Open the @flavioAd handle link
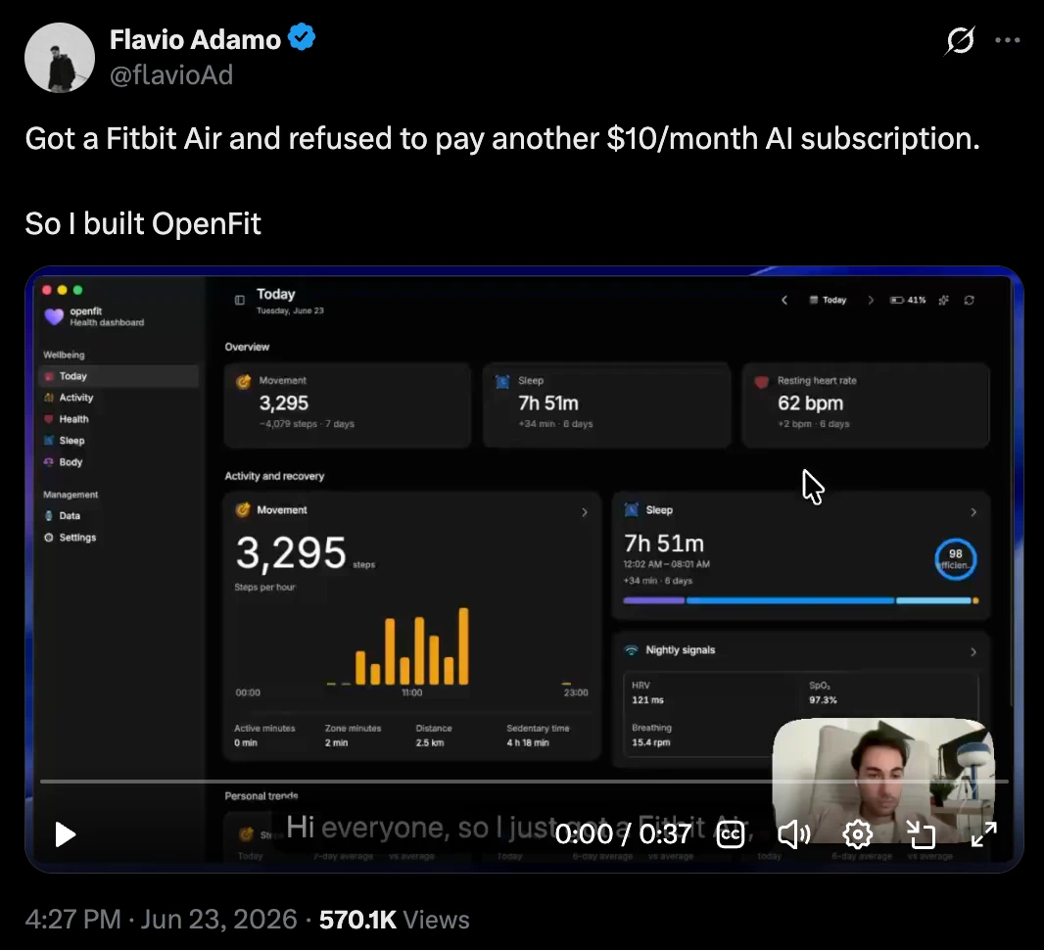Viewport: 1044px width, 950px height. (171, 74)
